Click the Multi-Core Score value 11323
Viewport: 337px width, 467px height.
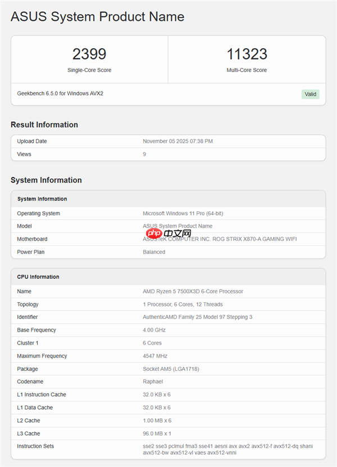pyautogui.click(x=247, y=55)
